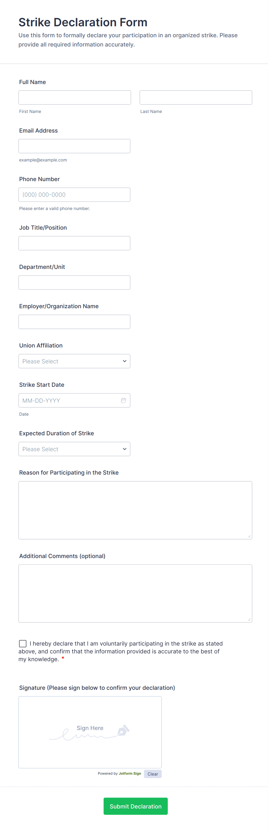The height and width of the screenshot is (829, 268).
Task: Click the pen icon in signature box
Action: tap(123, 730)
